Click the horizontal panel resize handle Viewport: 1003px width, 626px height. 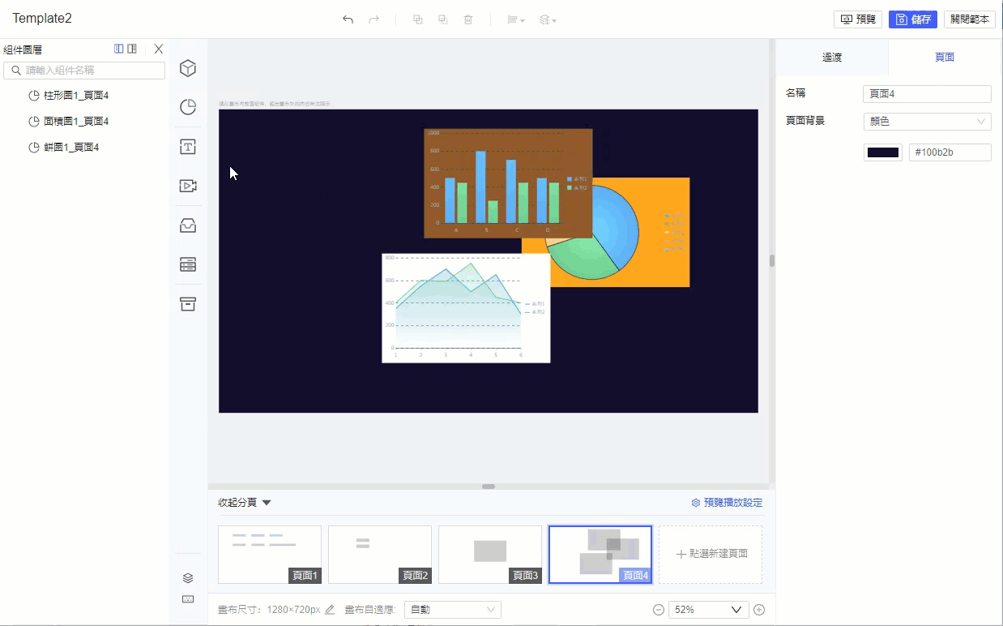coord(489,487)
